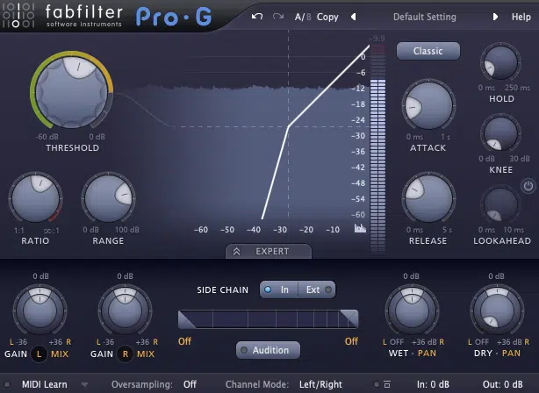Open the Oversampling Off setting
This screenshot has height=393, width=539.
190,384
